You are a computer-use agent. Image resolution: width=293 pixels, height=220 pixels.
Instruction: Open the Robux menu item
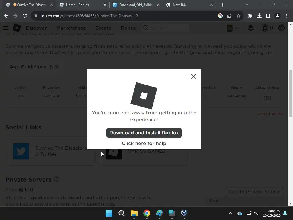[x=128, y=28]
